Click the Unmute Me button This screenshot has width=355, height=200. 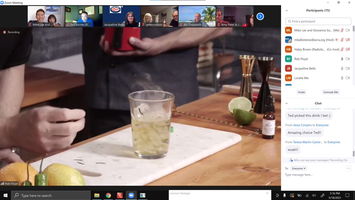(x=331, y=92)
